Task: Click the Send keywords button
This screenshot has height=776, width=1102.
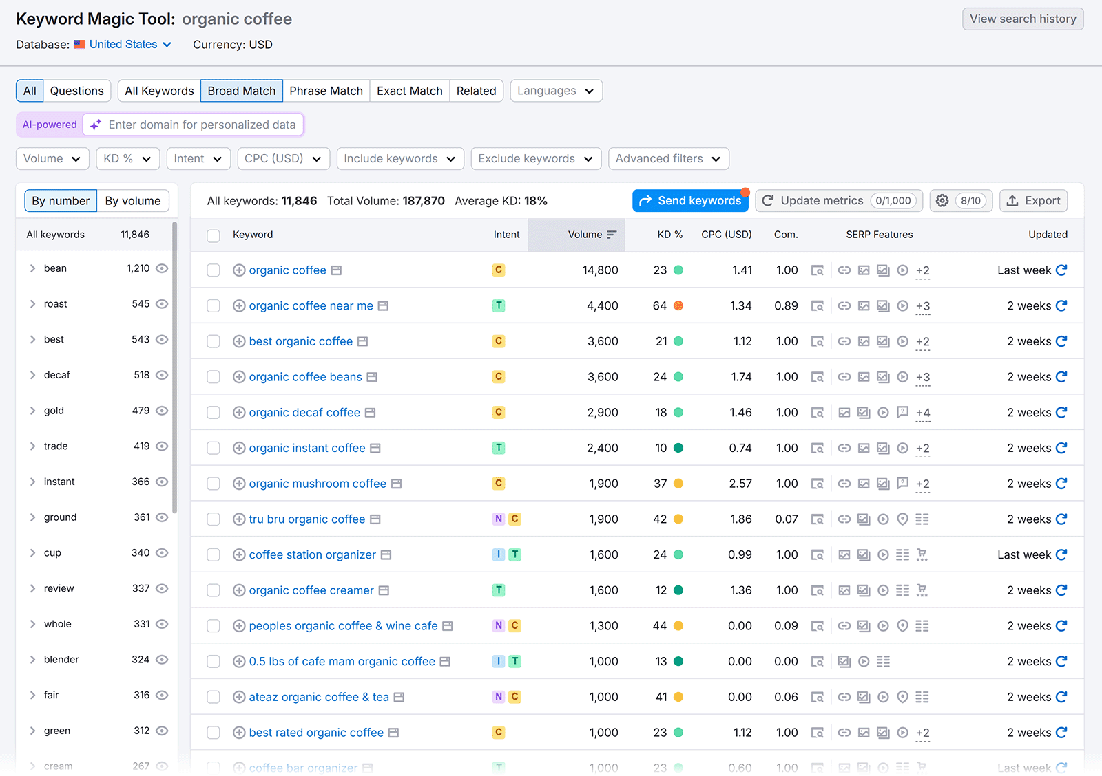Action: 689,200
